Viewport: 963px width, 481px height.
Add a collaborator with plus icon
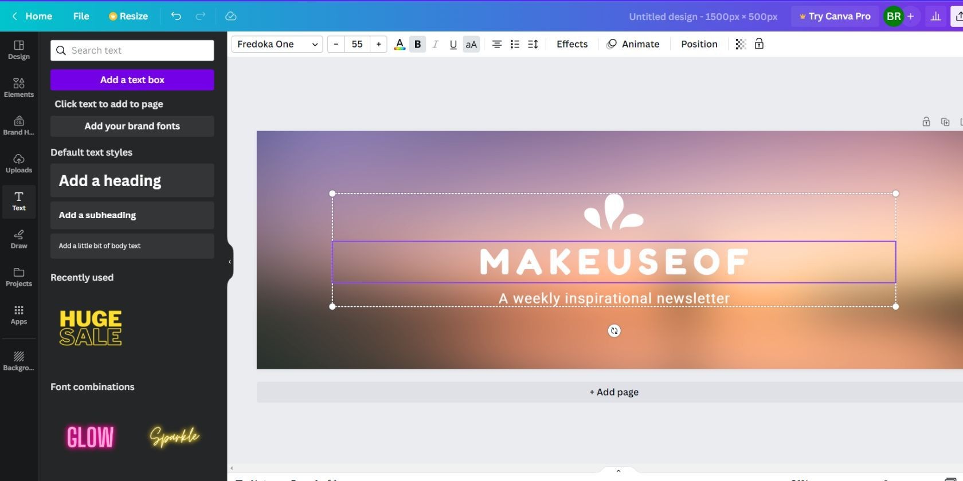tap(910, 16)
